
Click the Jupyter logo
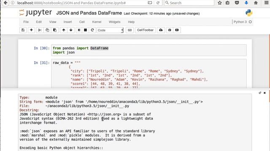[35, 13]
